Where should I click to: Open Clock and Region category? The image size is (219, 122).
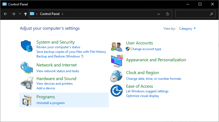(142, 73)
